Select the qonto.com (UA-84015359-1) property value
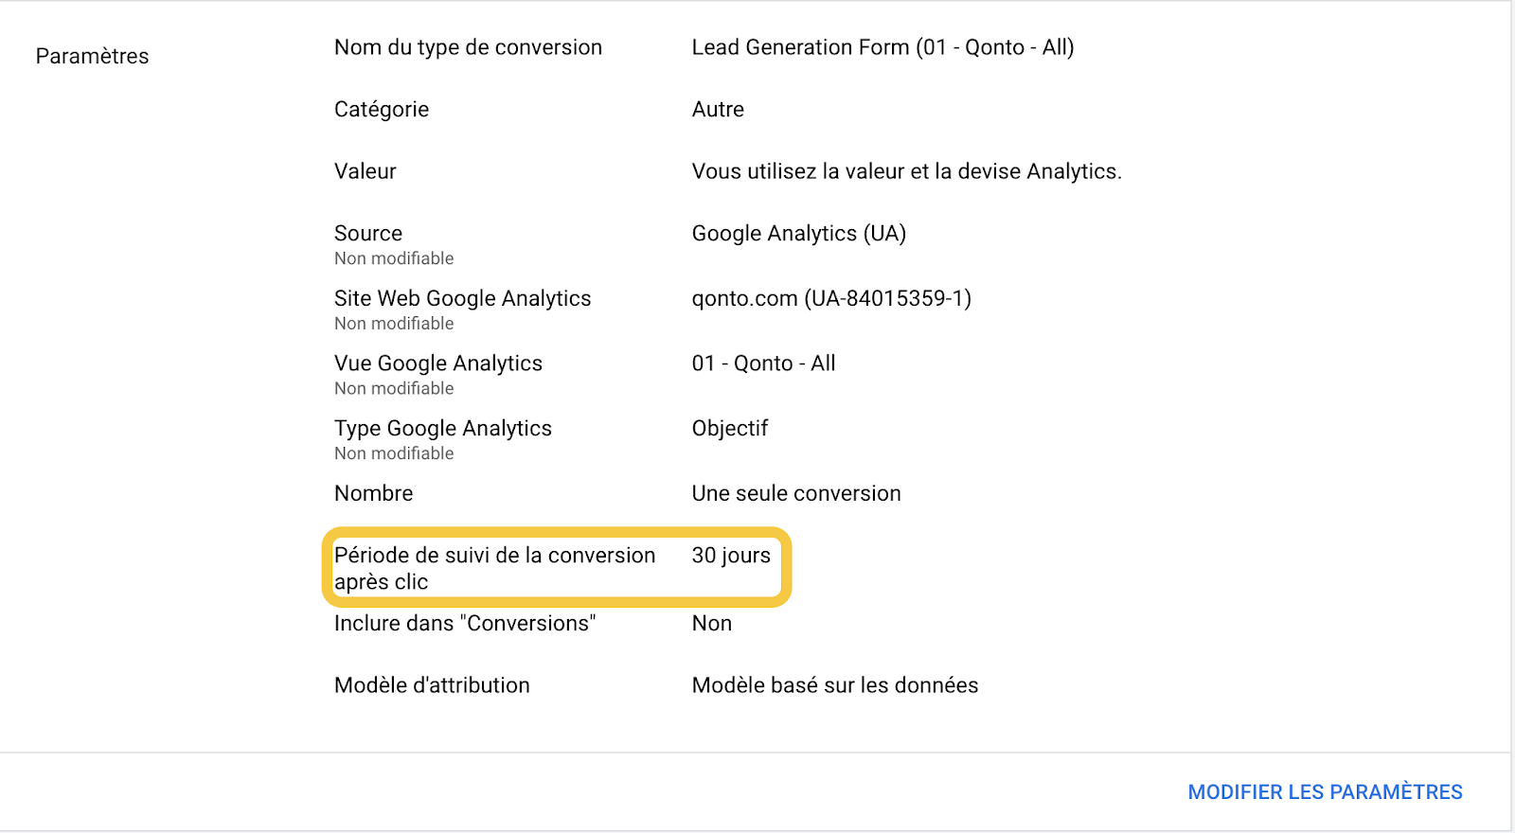This screenshot has height=833, width=1515. pos(831,299)
